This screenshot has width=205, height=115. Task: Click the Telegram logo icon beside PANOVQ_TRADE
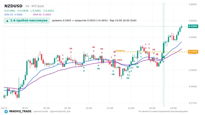[6, 111]
